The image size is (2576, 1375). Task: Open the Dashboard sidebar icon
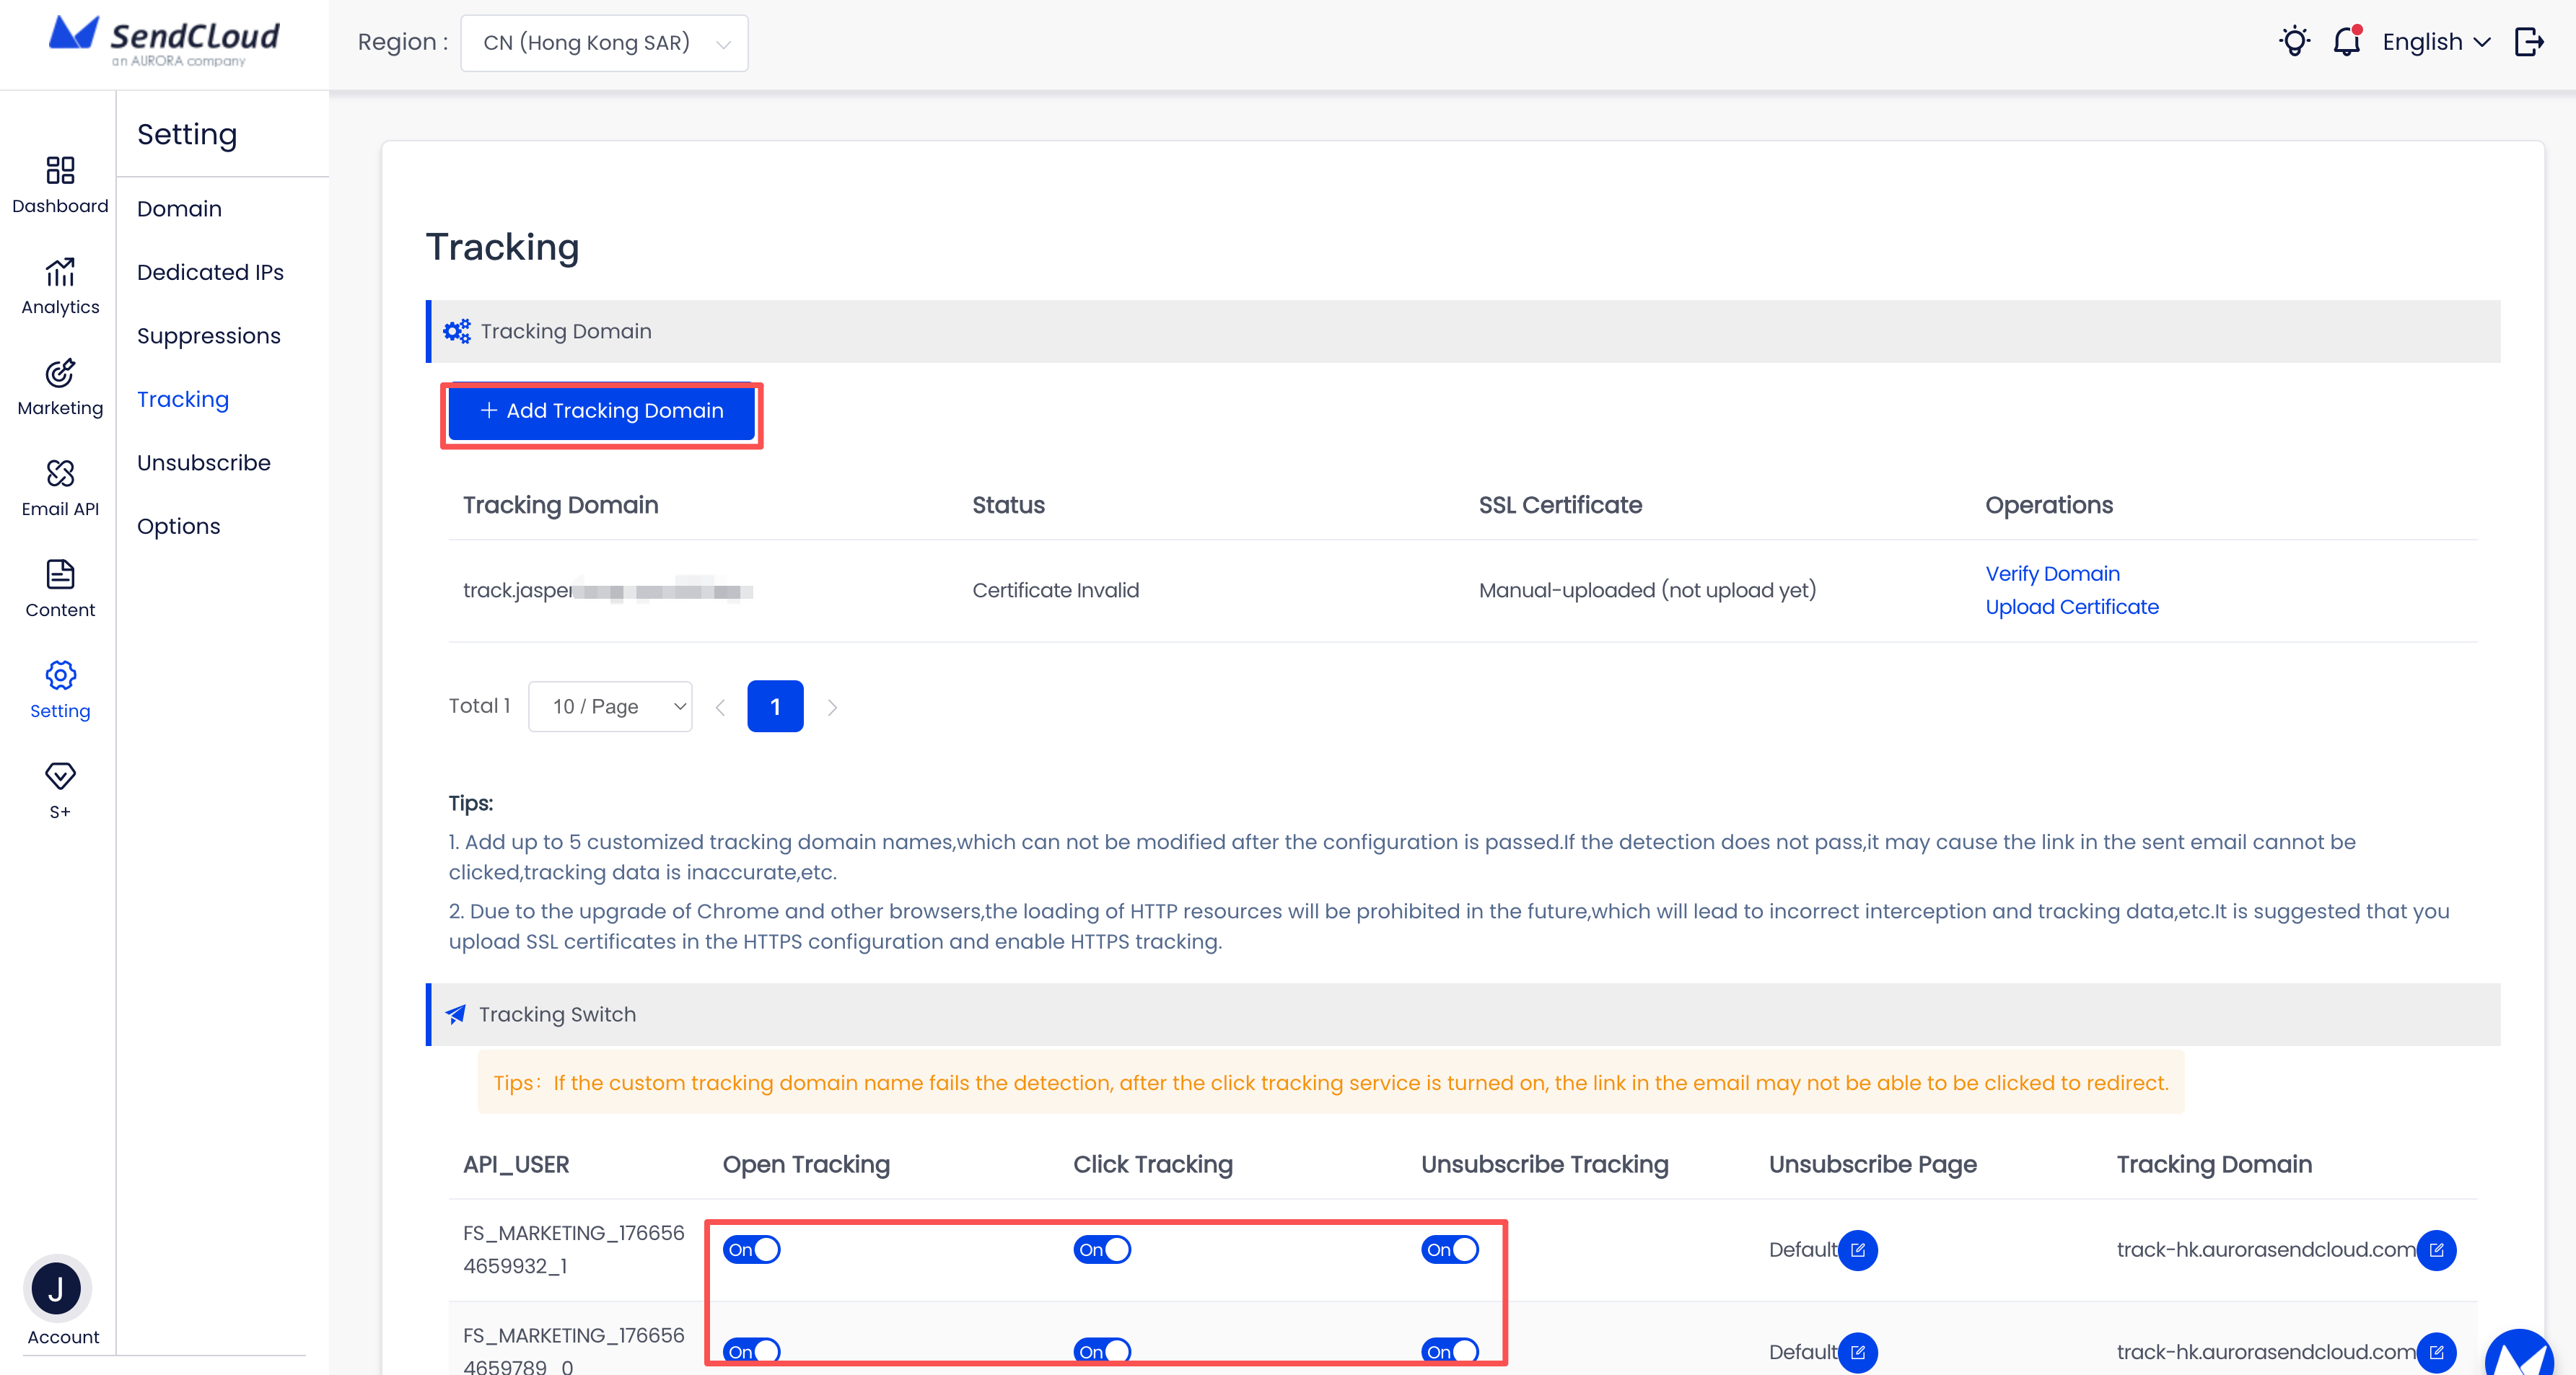(60, 171)
